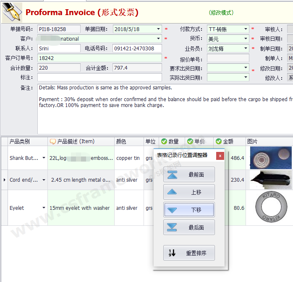Close the 表格记录行位置调整器 dialog
Image resolution: width=293 pixels, height=282 pixels.
pyautogui.click(x=220, y=156)
